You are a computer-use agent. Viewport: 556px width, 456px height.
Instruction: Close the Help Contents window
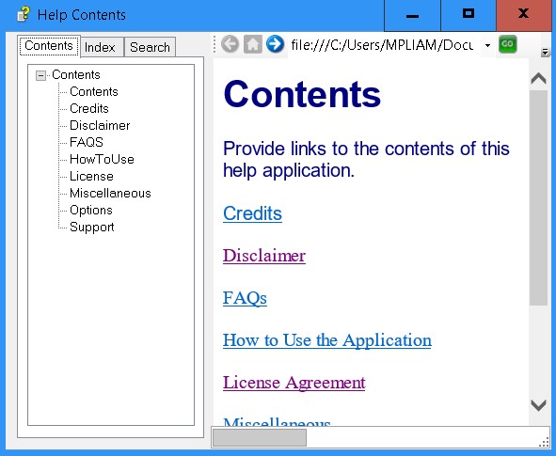pos(524,16)
